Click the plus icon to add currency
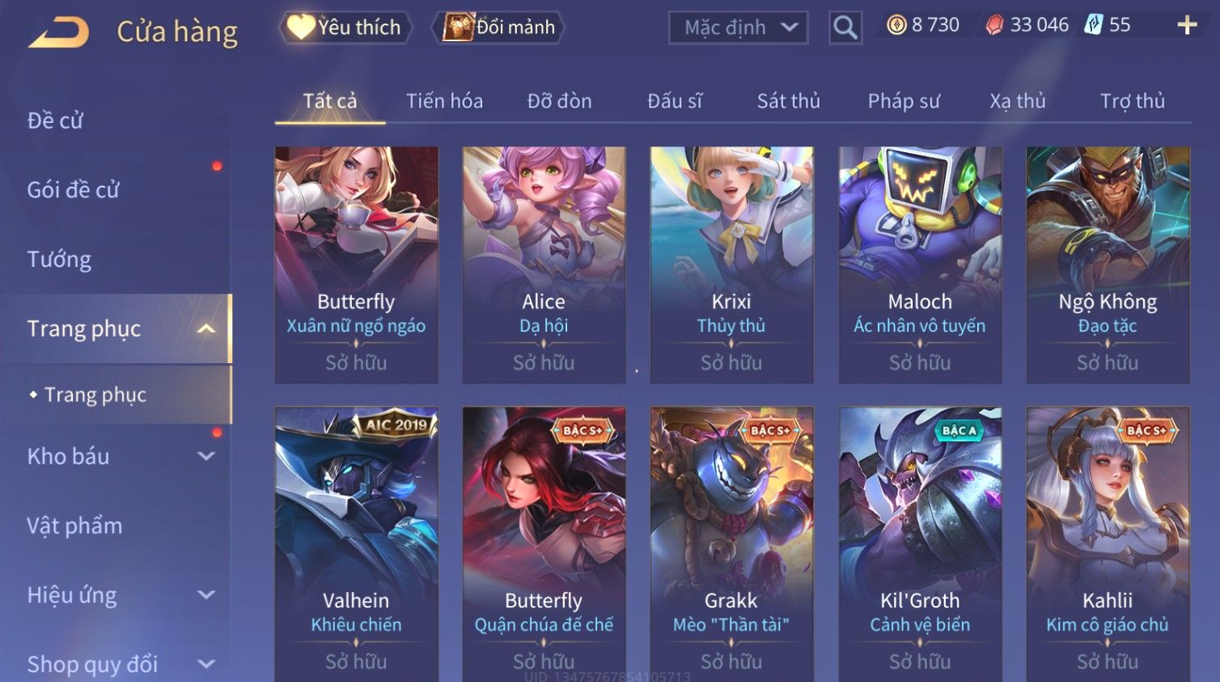The height and width of the screenshot is (682, 1220). 1187,26
